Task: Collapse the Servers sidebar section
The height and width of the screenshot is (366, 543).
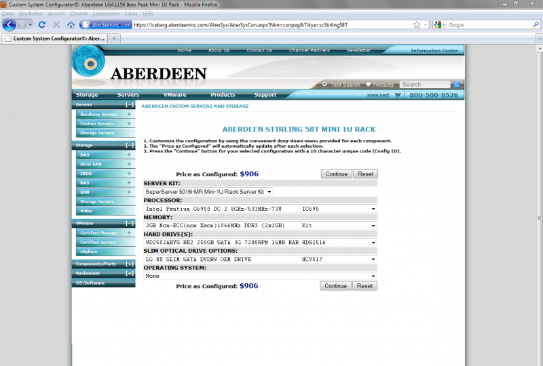Action: coord(130,104)
